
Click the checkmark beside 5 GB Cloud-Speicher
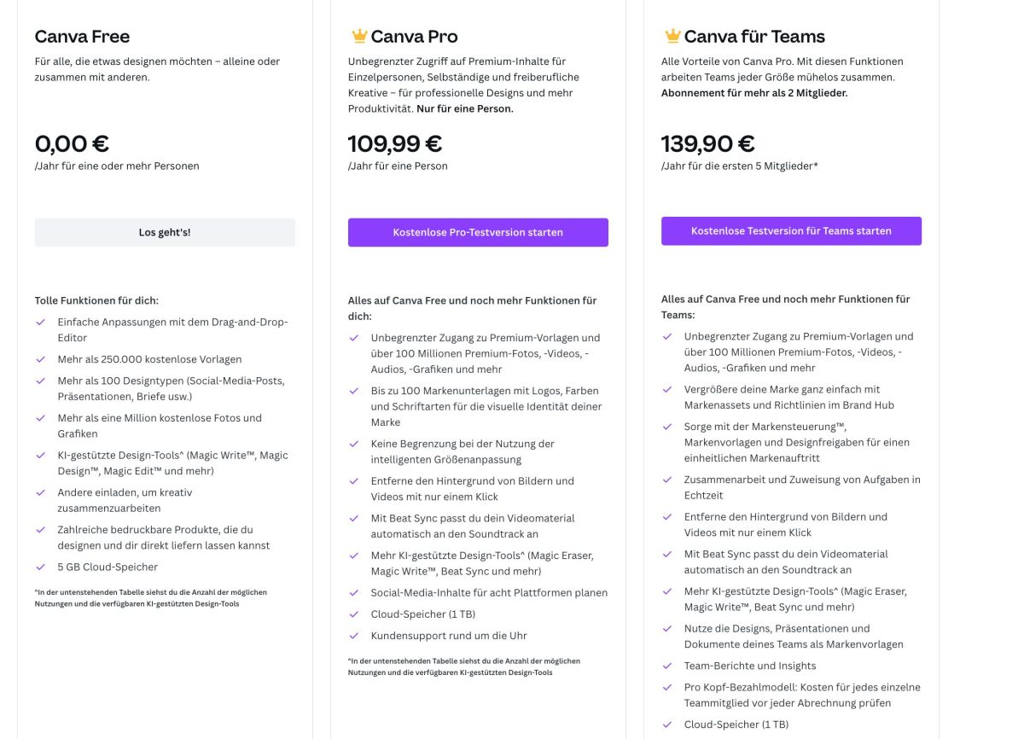(40, 567)
